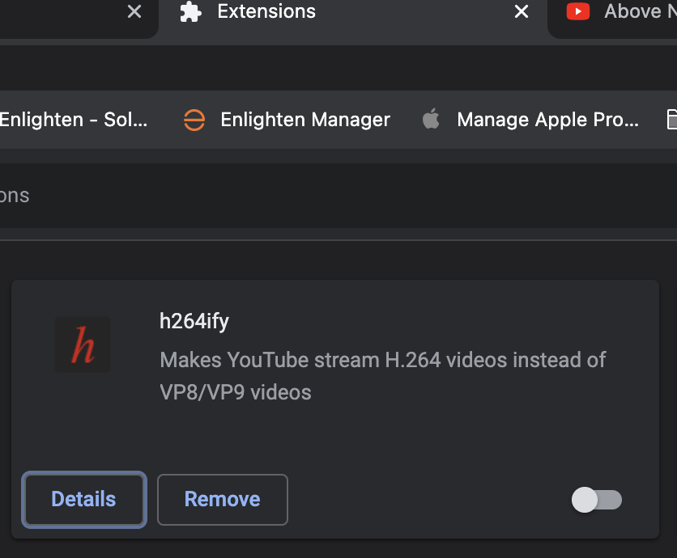Select the Extensions tab title
The image size is (677, 558).
pyautogui.click(x=266, y=11)
